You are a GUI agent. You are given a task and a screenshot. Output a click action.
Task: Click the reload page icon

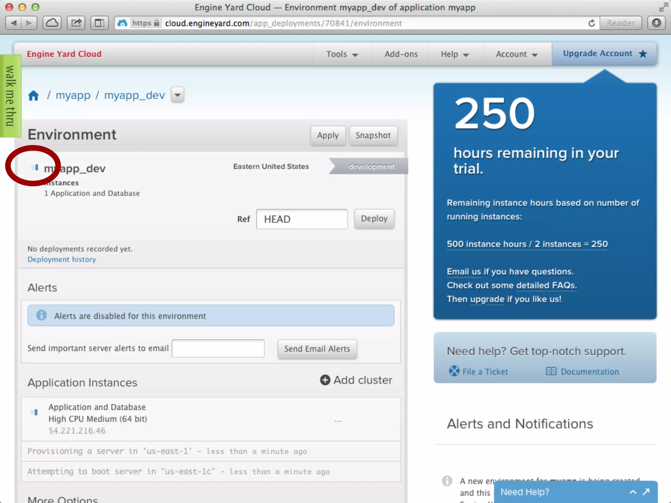591,23
